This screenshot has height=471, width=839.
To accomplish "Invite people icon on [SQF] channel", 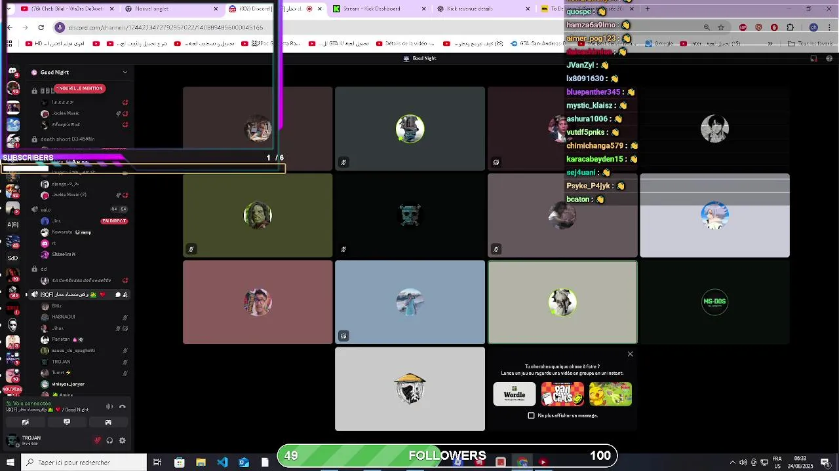I will pyautogui.click(x=125, y=294).
